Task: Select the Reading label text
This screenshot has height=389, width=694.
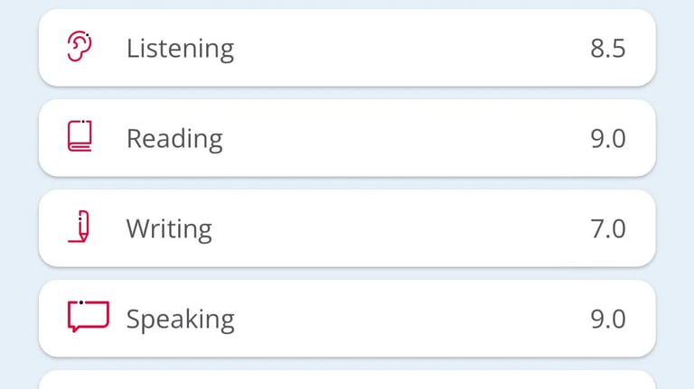Action: pyautogui.click(x=174, y=139)
